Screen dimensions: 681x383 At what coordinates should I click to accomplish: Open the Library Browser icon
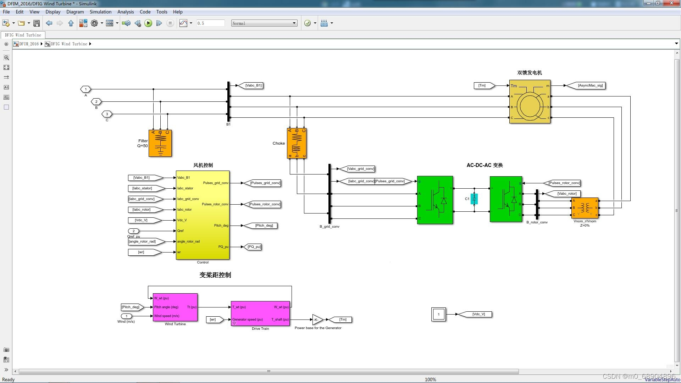point(83,23)
